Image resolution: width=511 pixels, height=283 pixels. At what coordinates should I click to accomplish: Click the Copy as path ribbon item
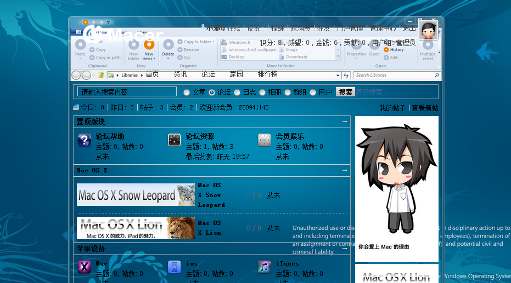[105, 57]
